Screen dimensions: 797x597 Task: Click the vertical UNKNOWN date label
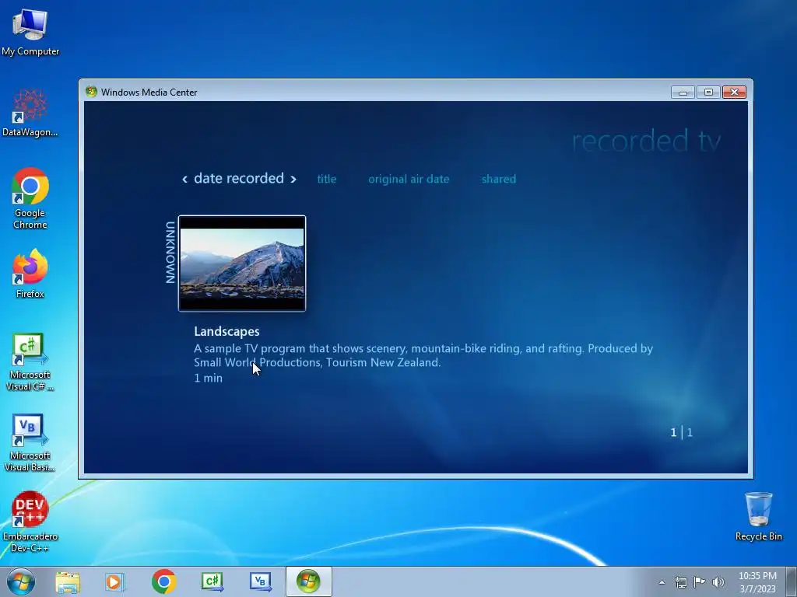[x=170, y=253]
